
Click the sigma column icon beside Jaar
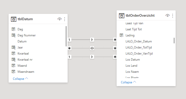[x=14, y=47]
